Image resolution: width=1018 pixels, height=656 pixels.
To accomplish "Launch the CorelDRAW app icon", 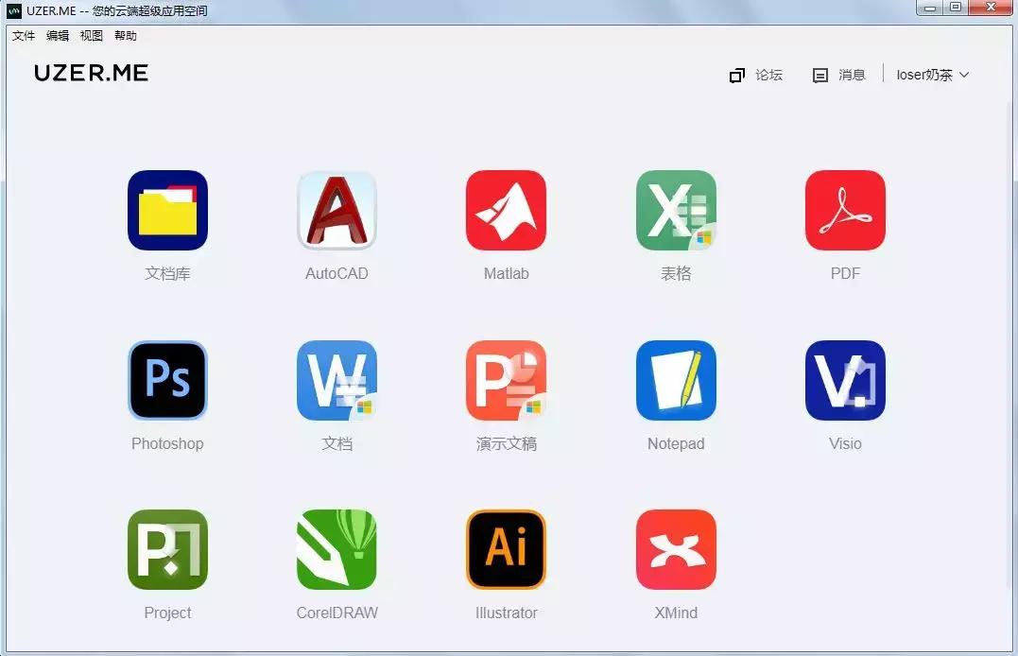I will (x=336, y=549).
